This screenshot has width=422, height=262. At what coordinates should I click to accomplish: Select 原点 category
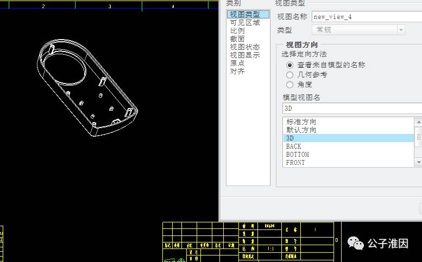(237, 63)
